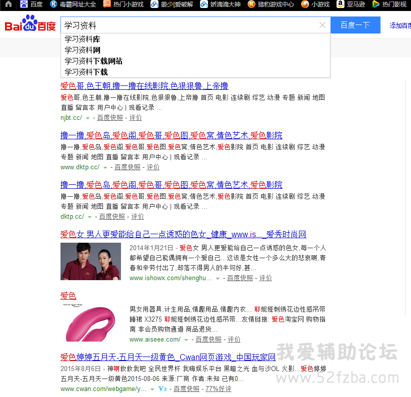
Task: Click the pink product thumbnail of the aiseee result
Action: point(90,323)
